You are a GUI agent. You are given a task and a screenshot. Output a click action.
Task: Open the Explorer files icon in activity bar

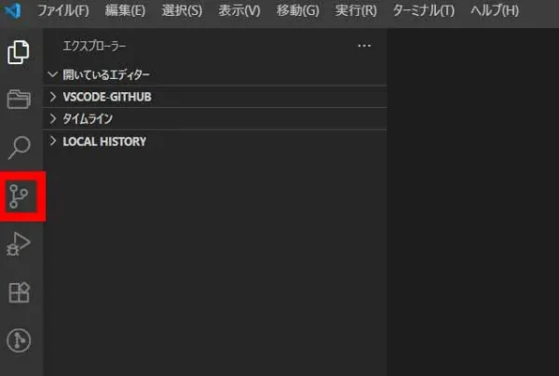pyautogui.click(x=19, y=51)
